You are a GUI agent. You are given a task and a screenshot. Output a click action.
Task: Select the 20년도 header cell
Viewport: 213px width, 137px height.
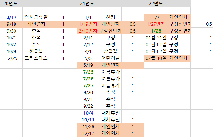pos(11,3)
